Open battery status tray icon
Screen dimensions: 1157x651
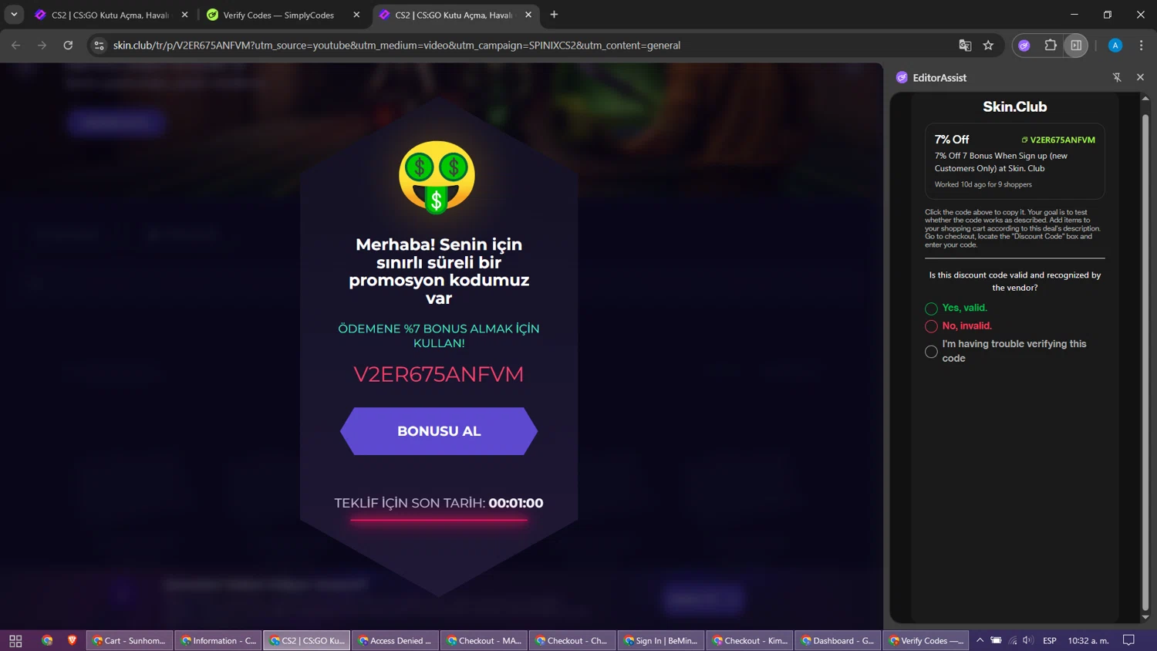coord(997,640)
